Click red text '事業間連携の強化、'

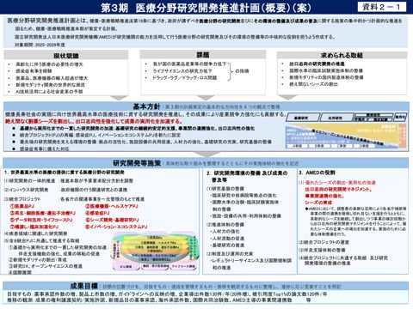(x=324, y=196)
